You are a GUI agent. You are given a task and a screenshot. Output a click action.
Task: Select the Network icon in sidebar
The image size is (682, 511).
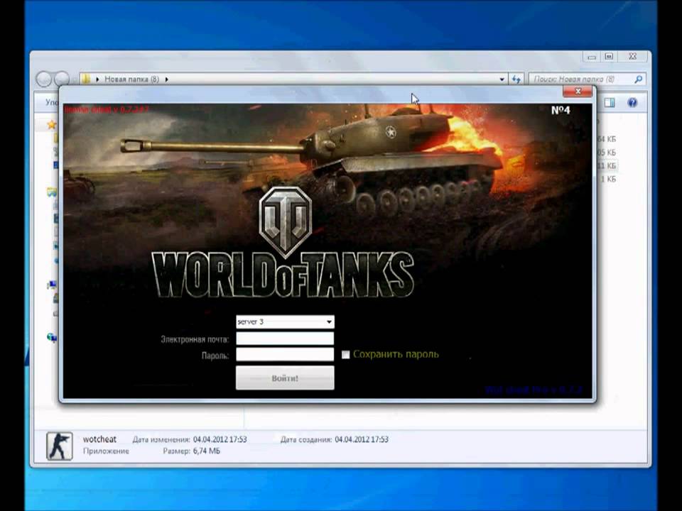[52, 337]
